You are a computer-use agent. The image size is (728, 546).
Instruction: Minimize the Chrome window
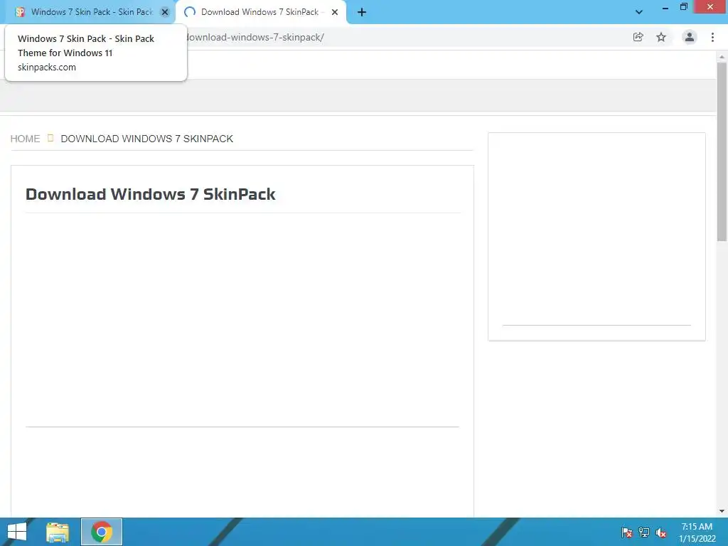pyautogui.click(x=665, y=7)
